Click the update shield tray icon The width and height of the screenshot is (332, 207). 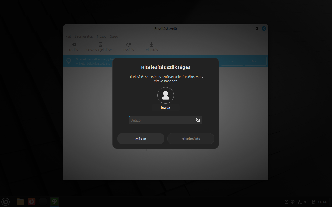(x=293, y=202)
